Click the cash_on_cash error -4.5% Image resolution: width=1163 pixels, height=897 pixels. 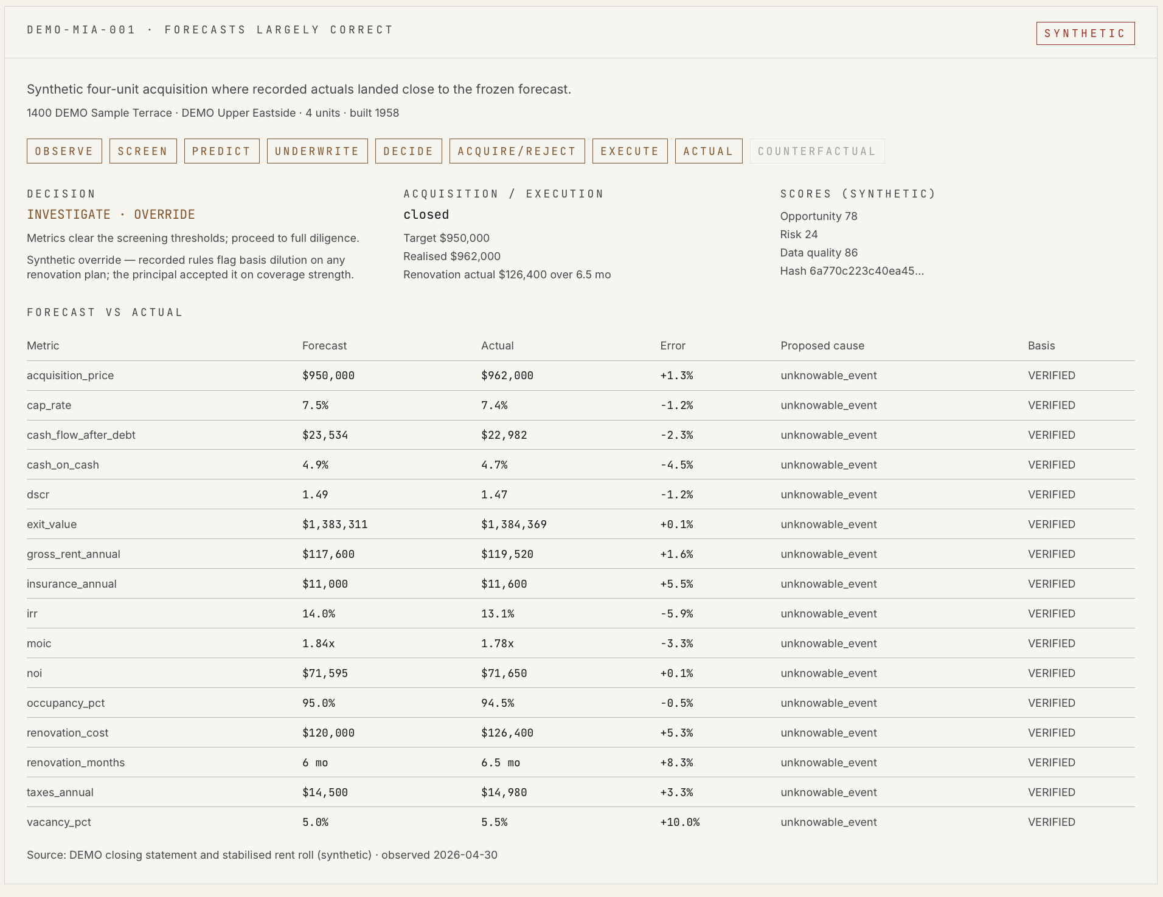point(676,465)
